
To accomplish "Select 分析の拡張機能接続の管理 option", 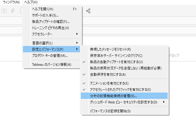I will coord(113,96).
